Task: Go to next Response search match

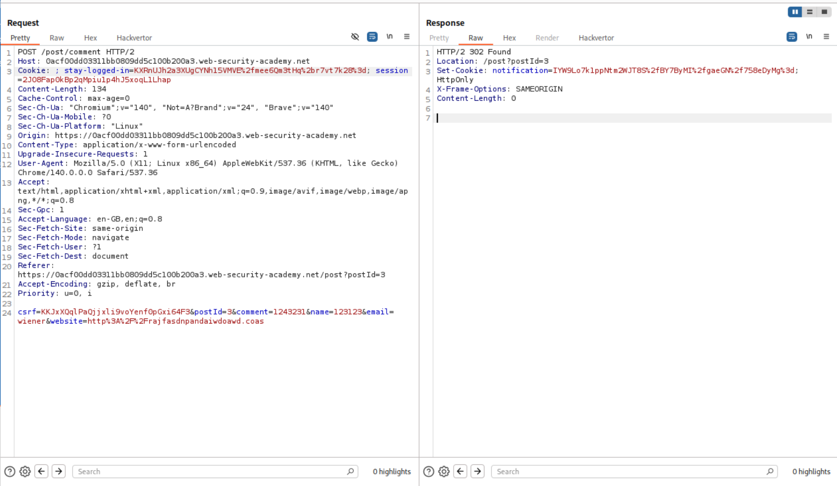Action: [x=477, y=471]
